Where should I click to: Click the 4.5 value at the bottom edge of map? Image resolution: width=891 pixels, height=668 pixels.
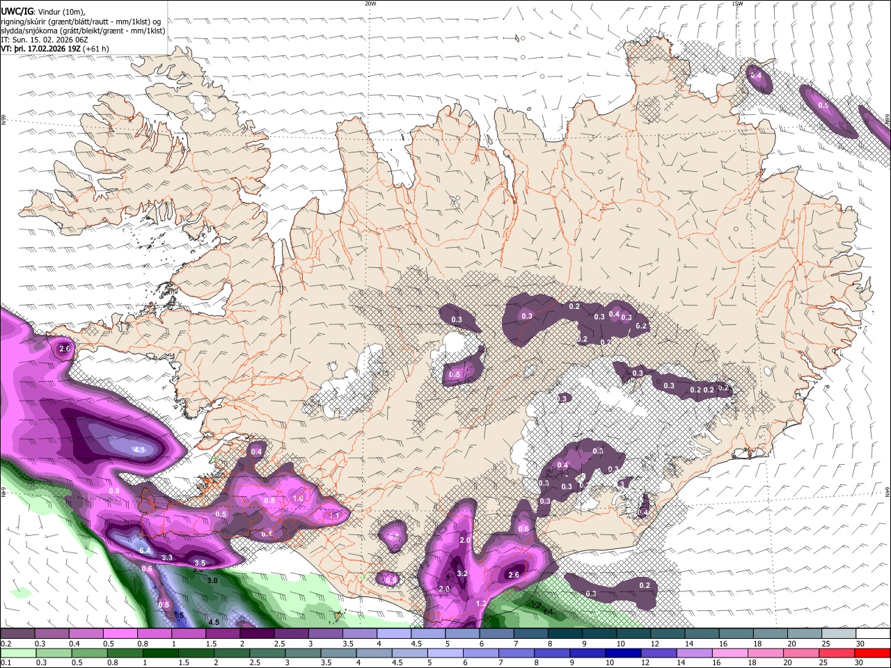coord(214,622)
